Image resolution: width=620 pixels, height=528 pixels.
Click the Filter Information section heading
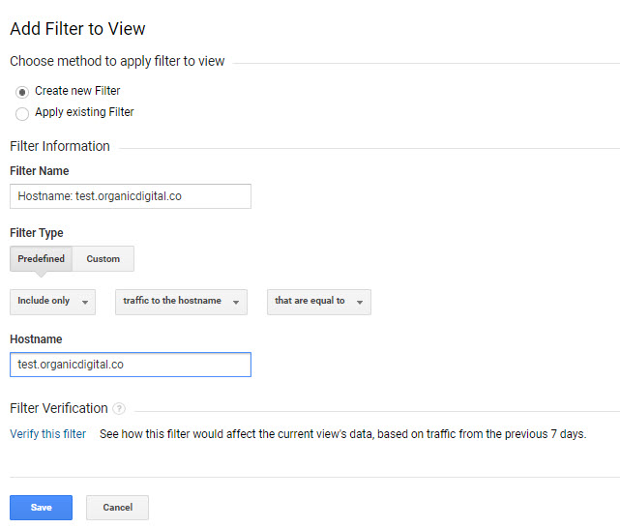[x=60, y=147]
